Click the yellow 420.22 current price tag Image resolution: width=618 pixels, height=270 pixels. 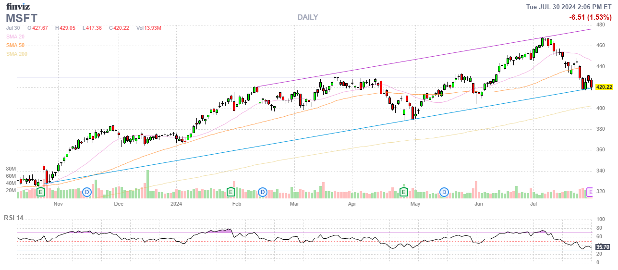[604, 87]
